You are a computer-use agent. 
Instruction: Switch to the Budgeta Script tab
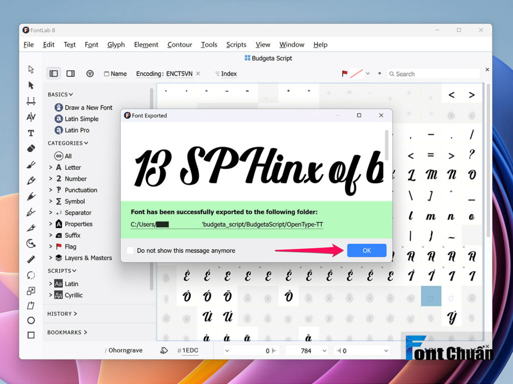[269, 58]
